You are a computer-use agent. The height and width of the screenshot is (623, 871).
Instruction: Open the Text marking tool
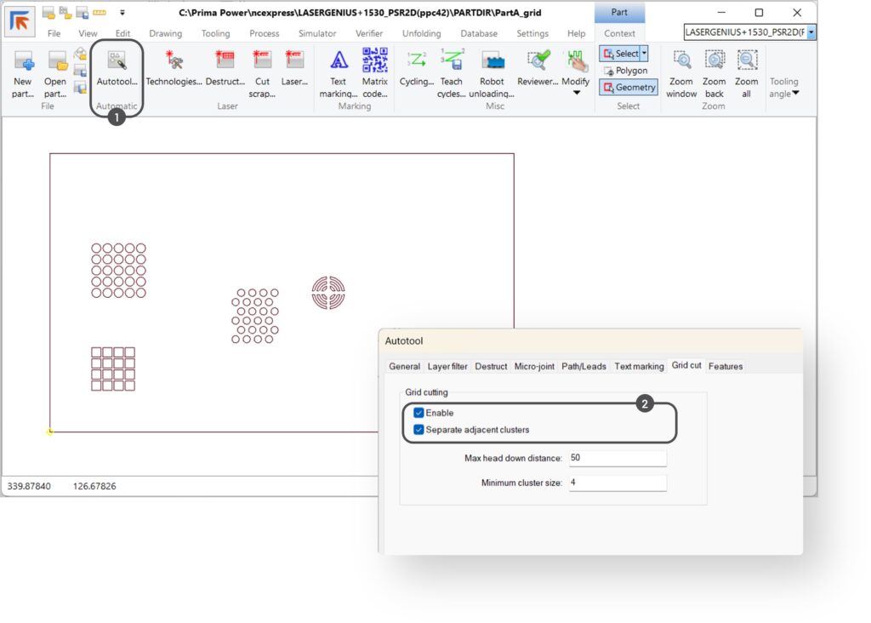(x=338, y=63)
